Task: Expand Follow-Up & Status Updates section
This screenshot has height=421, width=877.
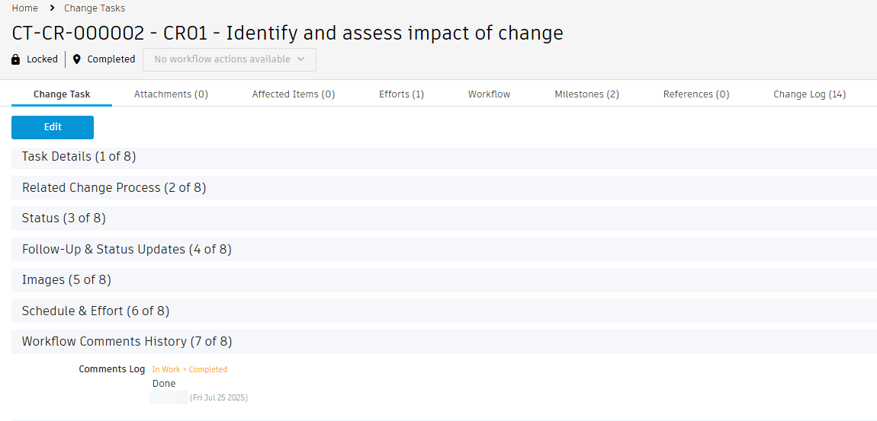Action: [x=127, y=250]
